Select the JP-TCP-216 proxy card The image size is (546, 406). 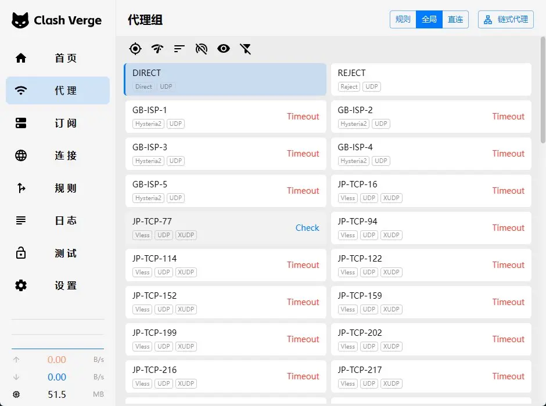225,376
